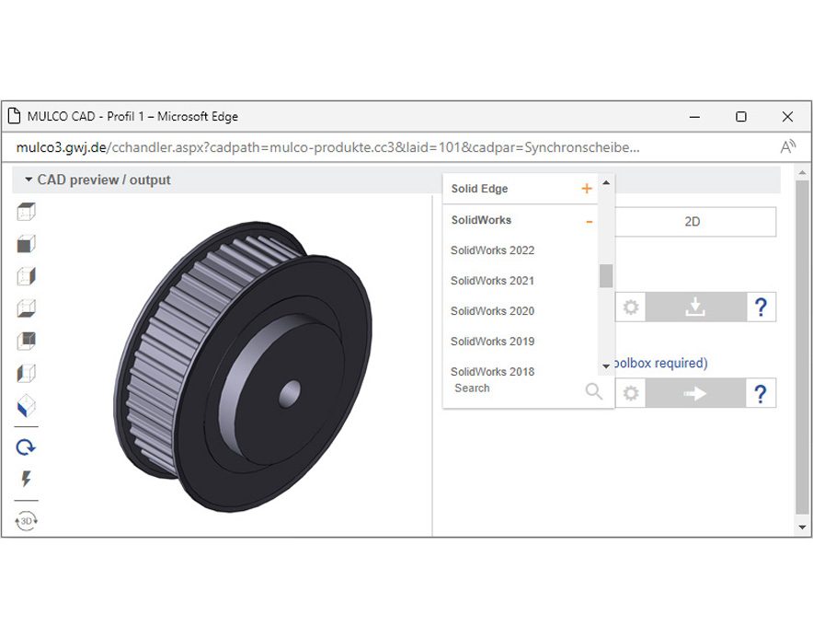The image size is (813, 638).
Task: Click the 3D rotate view icon
Action: click(26, 521)
